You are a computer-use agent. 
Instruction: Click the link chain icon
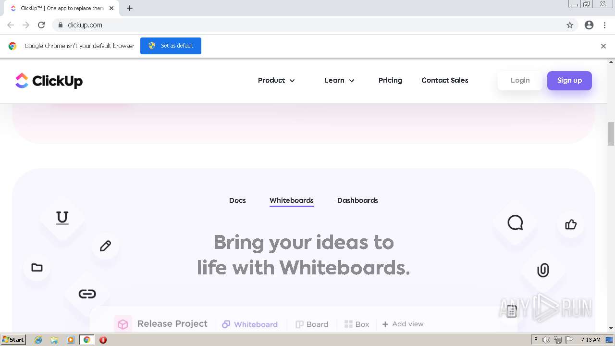click(87, 294)
